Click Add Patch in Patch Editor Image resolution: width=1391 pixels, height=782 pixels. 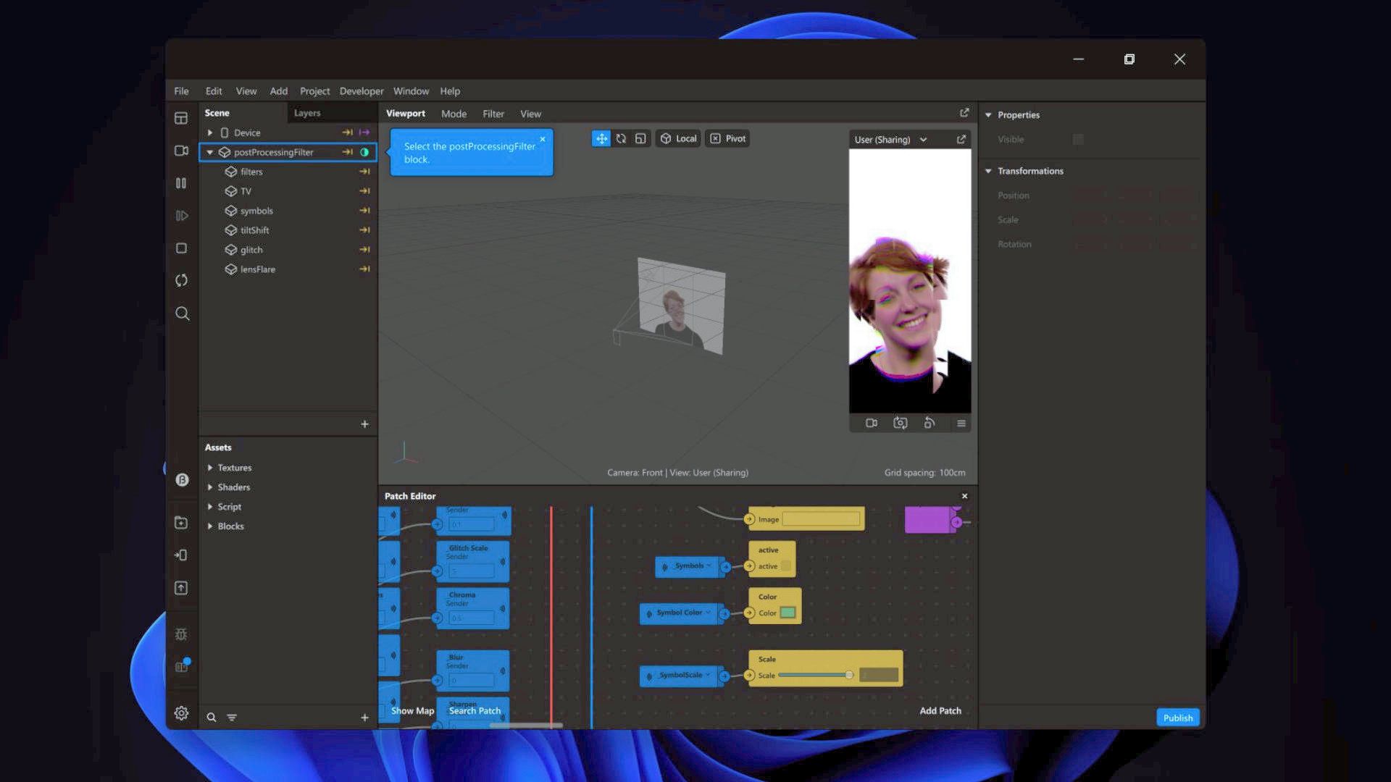940,710
